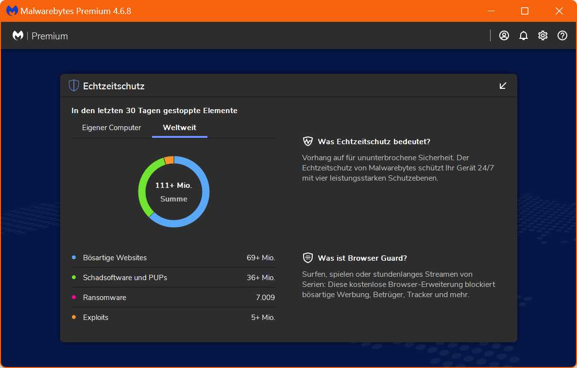Image resolution: width=577 pixels, height=368 pixels.
Task: Collapse the Echtzeitschutz card with the arrow icon
Action: tap(503, 85)
